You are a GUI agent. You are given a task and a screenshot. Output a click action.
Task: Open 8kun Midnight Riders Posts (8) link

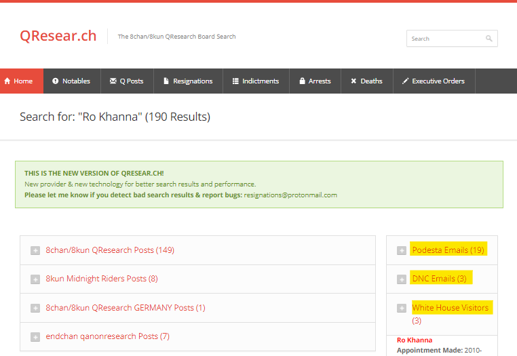coord(102,279)
